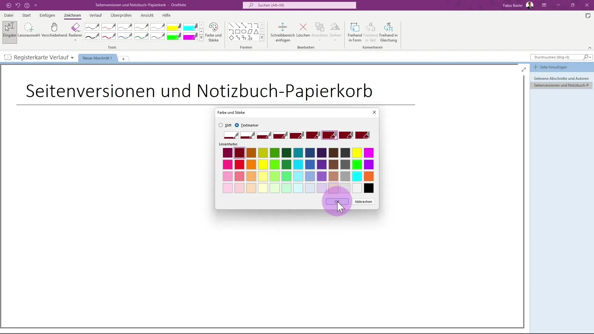This screenshot has width=594, height=334.
Task: Collapse the ribbon with chevron
Action: (590, 48)
